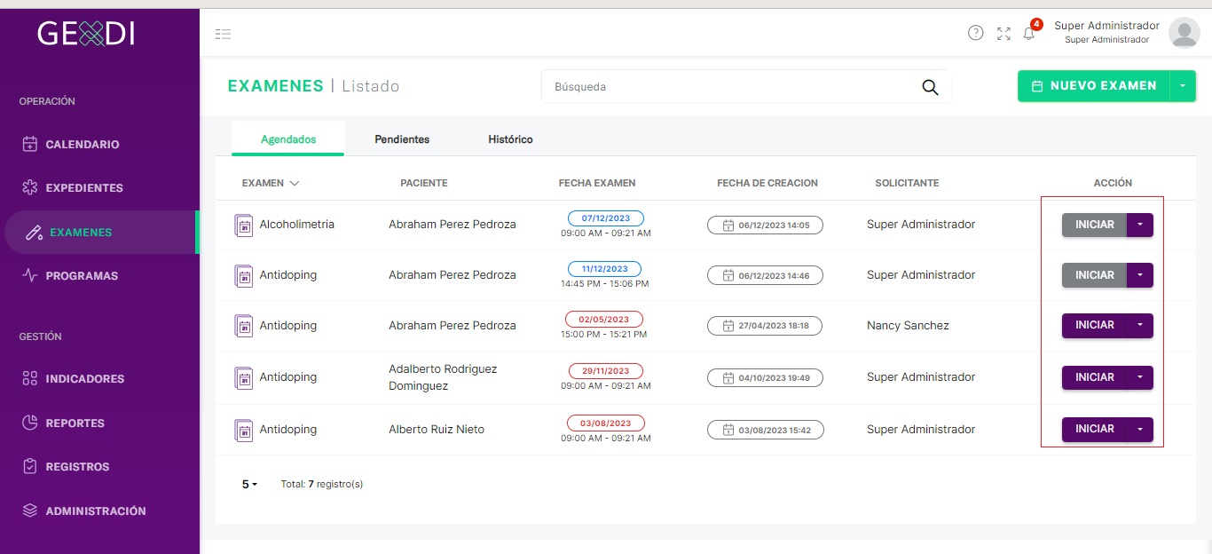The image size is (1212, 554).
Task: Click the Reportes pie chart icon
Action: (x=30, y=423)
